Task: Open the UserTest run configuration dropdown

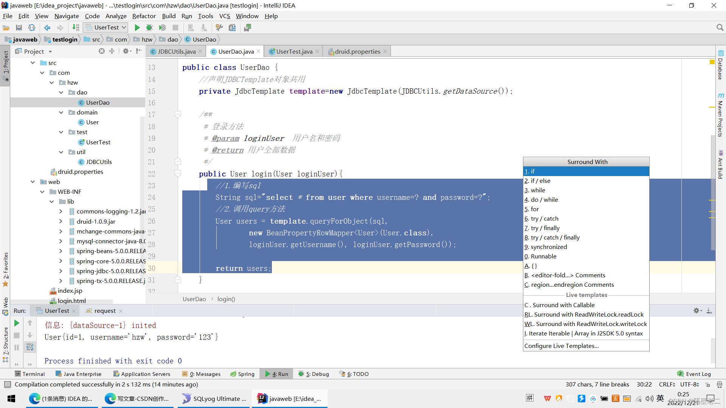Action: (106, 28)
